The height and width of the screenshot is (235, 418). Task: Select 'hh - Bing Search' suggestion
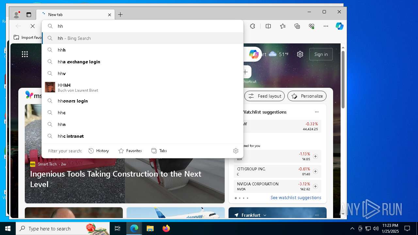143,38
